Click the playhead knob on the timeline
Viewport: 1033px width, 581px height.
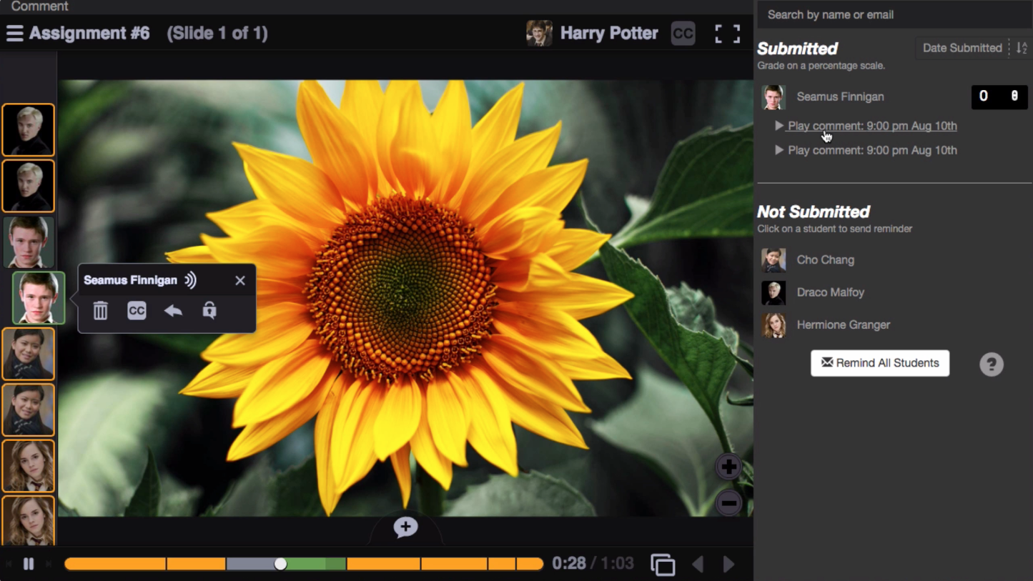280,564
